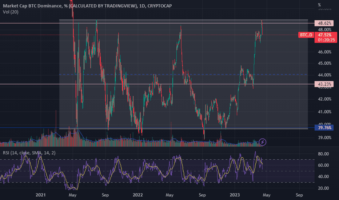
Task: Click the 2023 label on time axis
Action: point(235,195)
